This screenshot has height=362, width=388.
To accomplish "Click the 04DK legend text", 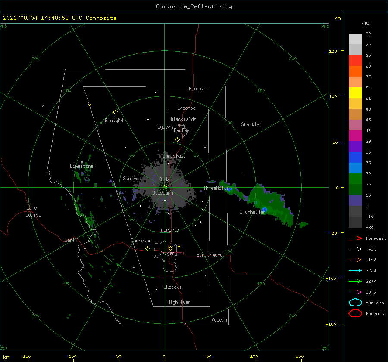I will click(x=371, y=249).
